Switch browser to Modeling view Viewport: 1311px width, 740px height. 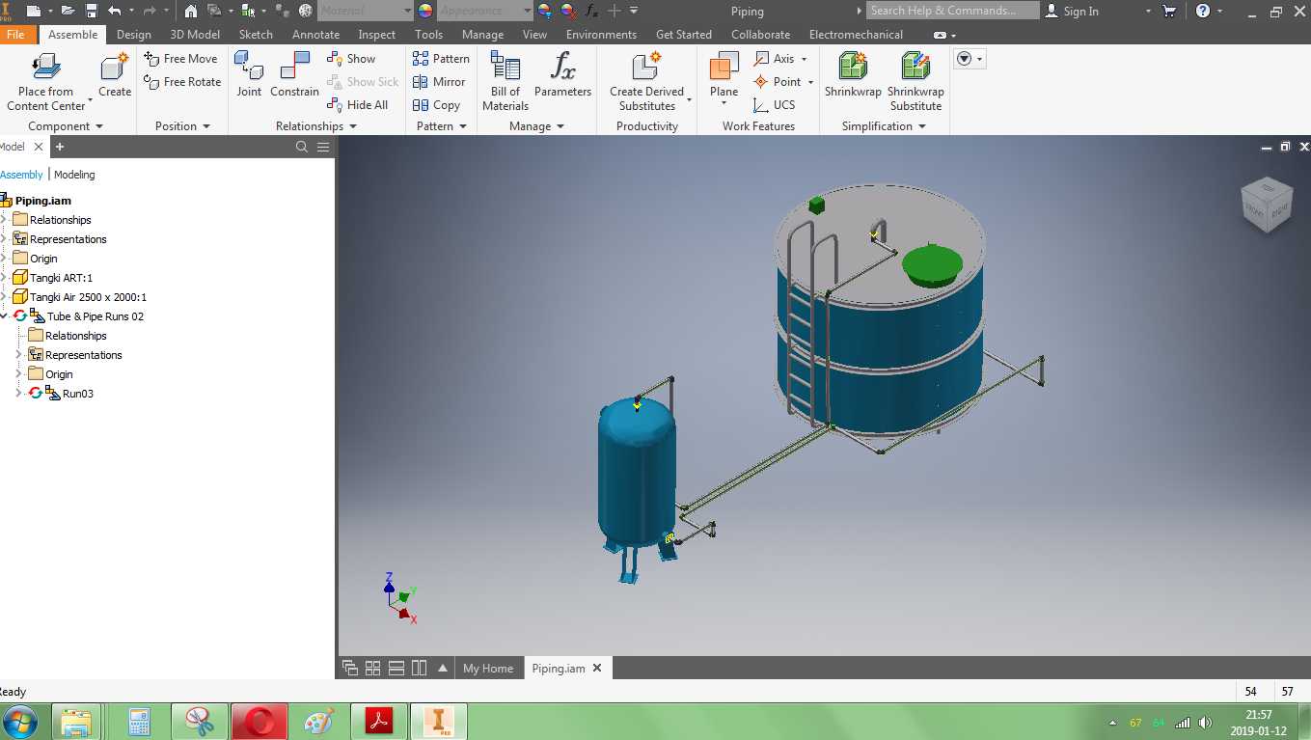point(74,175)
